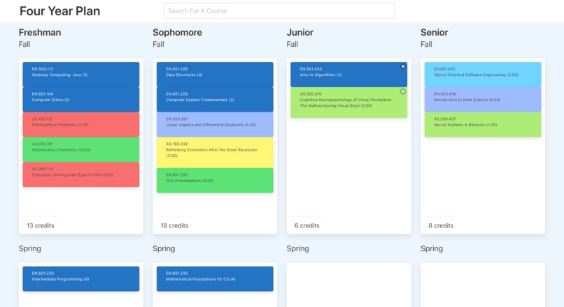Click the Search For A Course field
This screenshot has height=307, width=564.
click(279, 10)
